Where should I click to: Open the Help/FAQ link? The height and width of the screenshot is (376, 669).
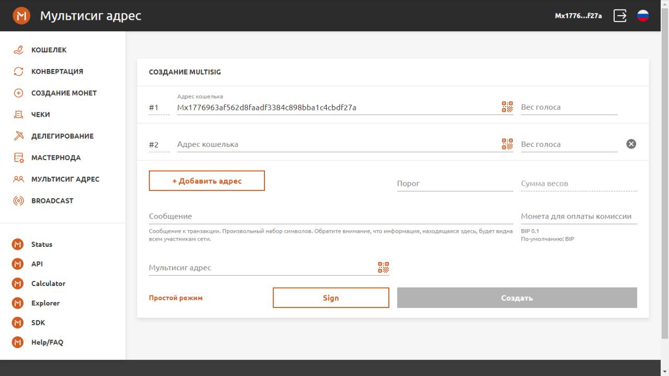coord(47,343)
